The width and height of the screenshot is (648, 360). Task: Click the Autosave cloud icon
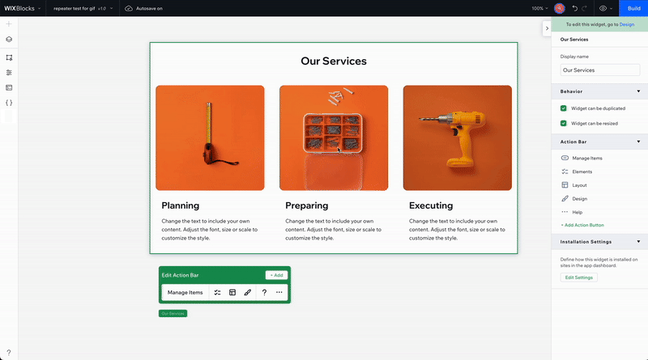point(129,8)
